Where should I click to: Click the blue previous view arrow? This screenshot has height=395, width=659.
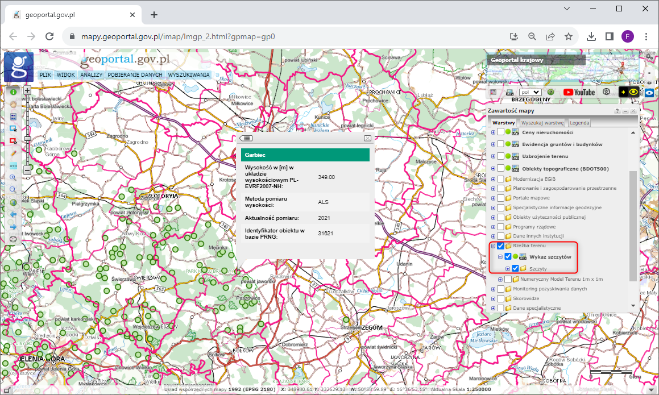pyautogui.click(x=13, y=215)
